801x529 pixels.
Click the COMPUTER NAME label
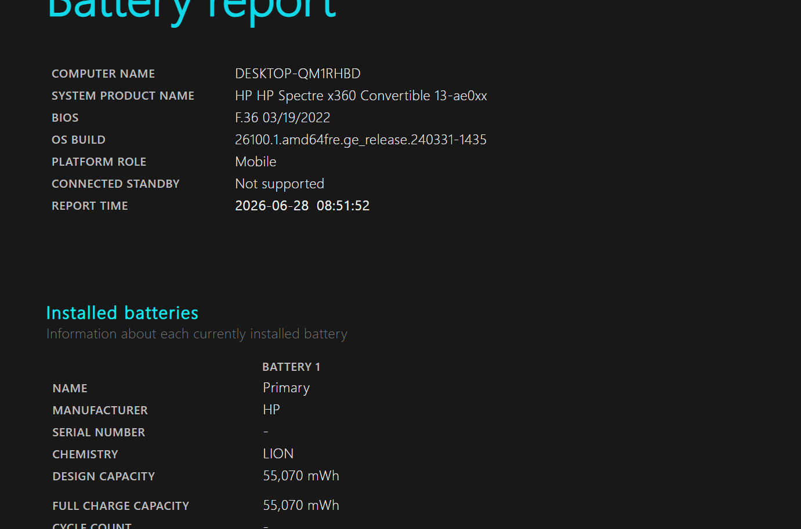[x=103, y=74]
